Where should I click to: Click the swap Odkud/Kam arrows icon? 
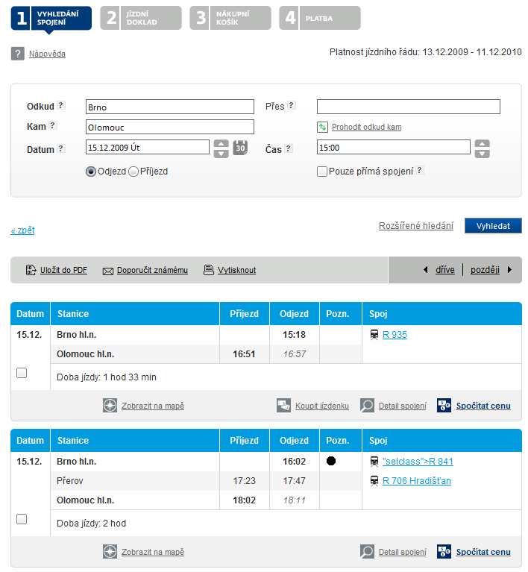[322, 127]
